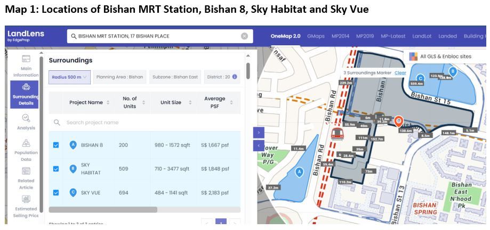
Task: Click marker A pin beside BISHAN 8
Action: click(73, 145)
